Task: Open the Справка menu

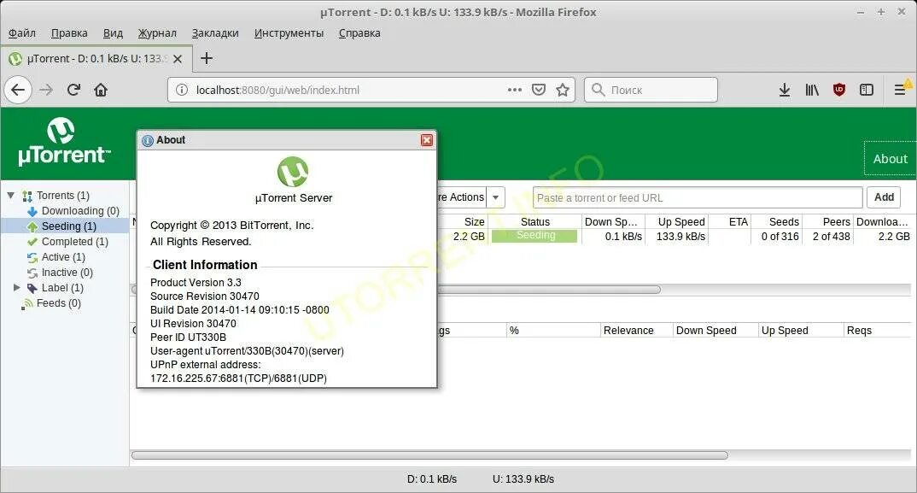Action: point(359,32)
